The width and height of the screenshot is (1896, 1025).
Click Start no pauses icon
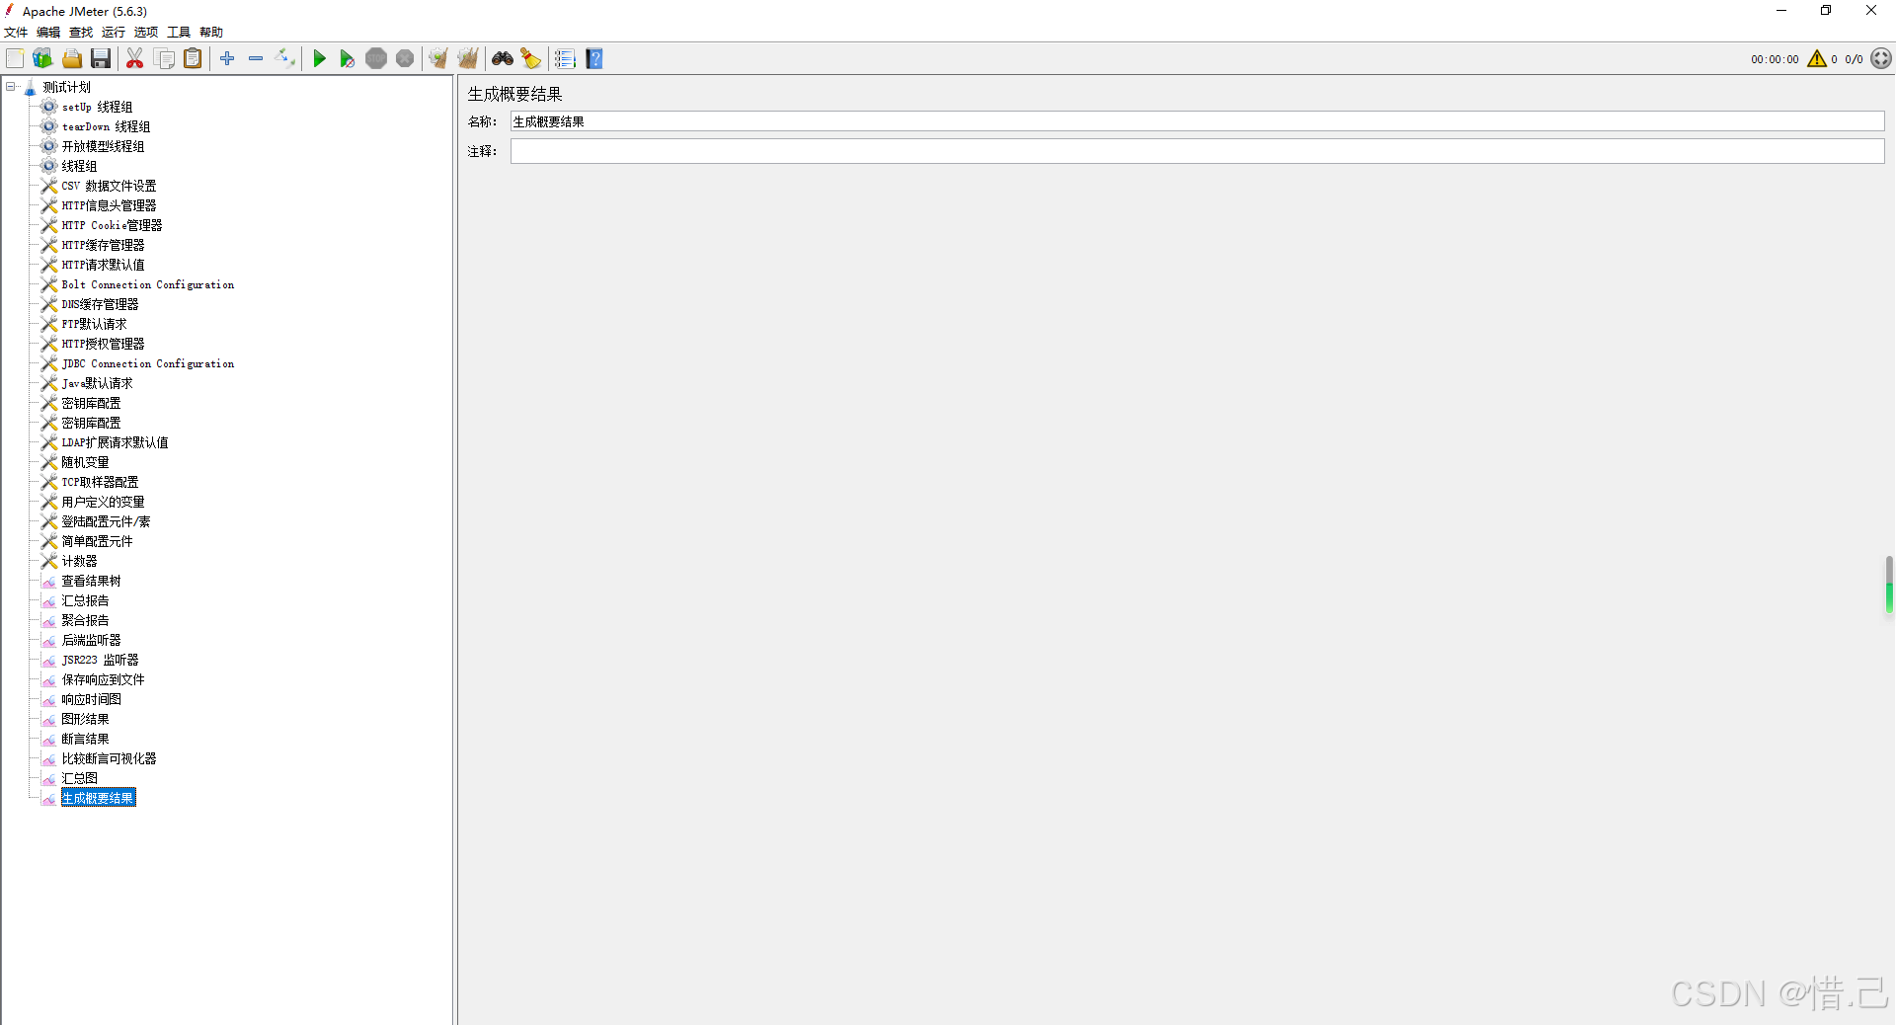(347, 59)
